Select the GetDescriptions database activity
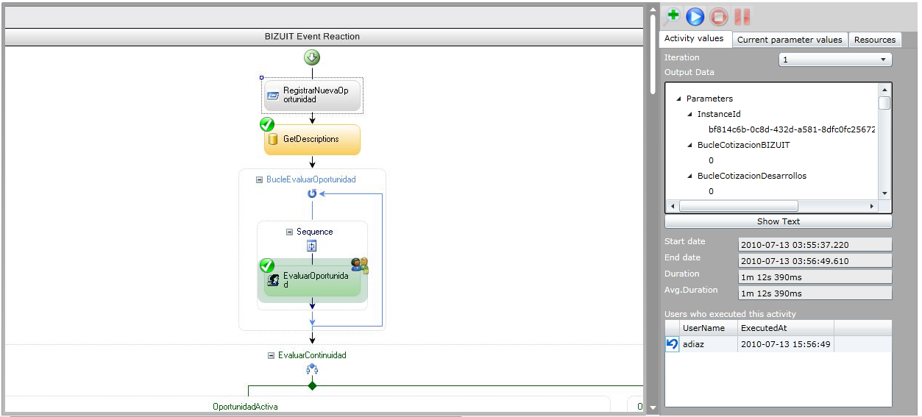 (x=313, y=140)
